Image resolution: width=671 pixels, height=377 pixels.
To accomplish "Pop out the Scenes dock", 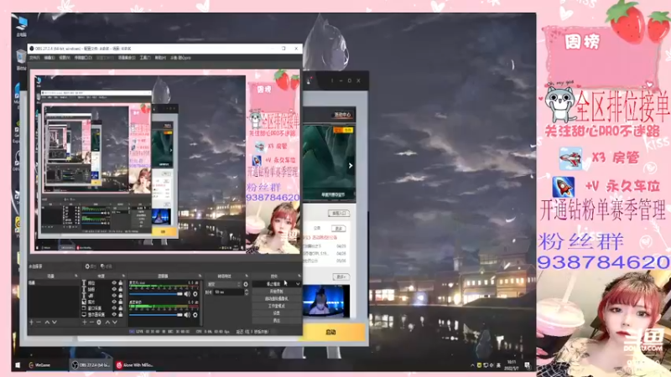I will coord(76,276).
